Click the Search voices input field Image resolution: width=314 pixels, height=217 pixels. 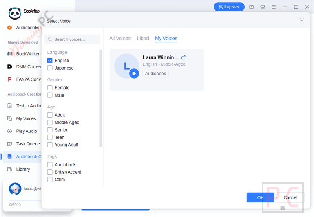pos(72,40)
